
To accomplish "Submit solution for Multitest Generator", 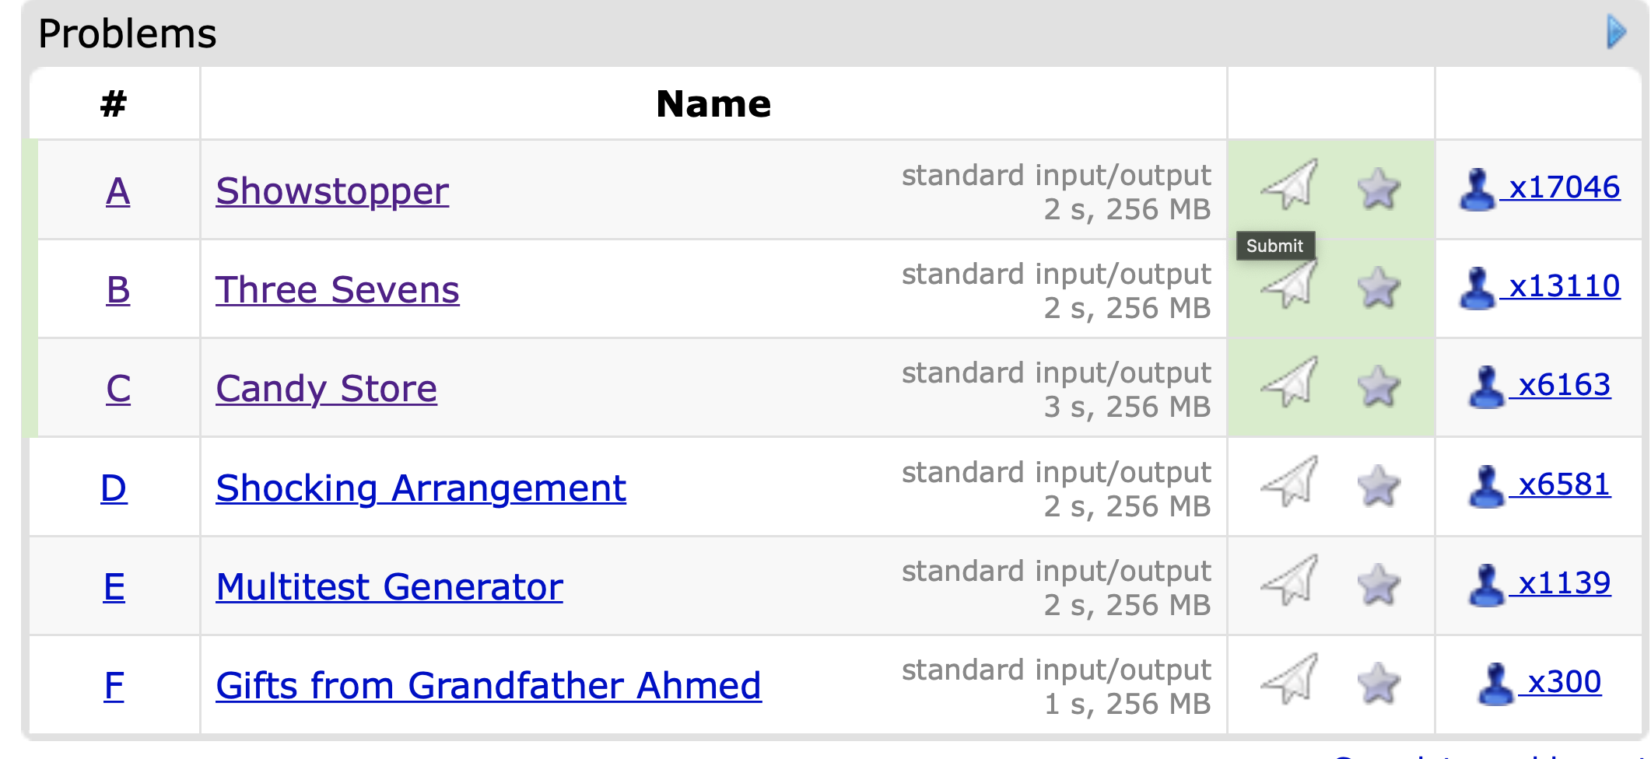I will (1290, 581).
